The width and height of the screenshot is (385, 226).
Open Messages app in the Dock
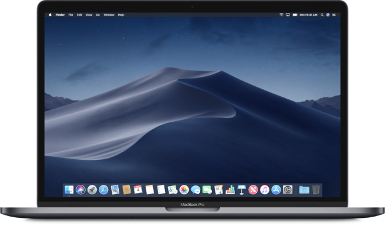pos(196,190)
